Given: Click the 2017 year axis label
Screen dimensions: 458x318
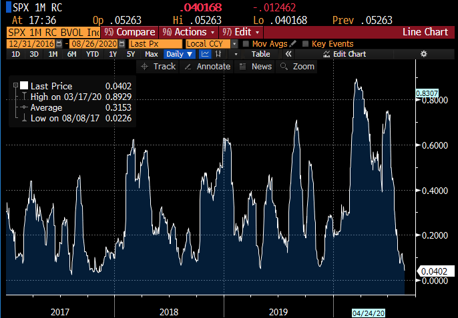Looking at the screenshot, I should [60, 312].
